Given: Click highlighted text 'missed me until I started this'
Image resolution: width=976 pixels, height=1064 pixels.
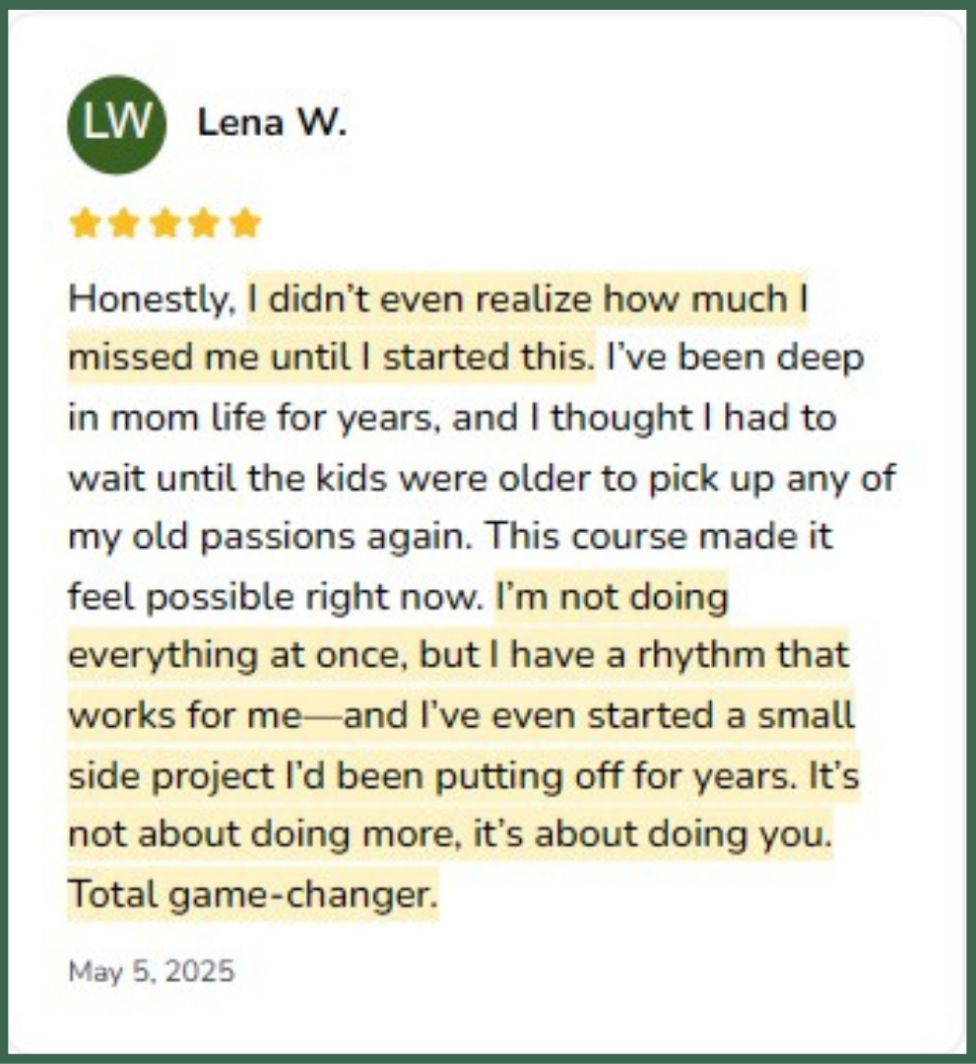Looking at the screenshot, I should [x=330, y=357].
